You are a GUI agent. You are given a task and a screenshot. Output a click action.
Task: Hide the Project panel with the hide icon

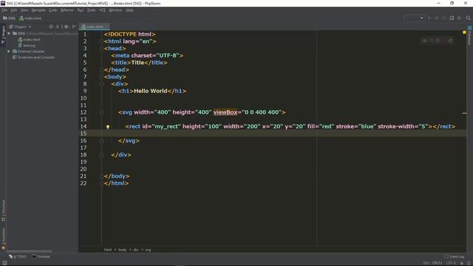click(x=74, y=27)
